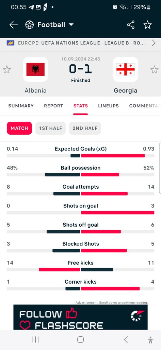
Task: Switch to the LINEUPS tab
Action: coord(109,106)
